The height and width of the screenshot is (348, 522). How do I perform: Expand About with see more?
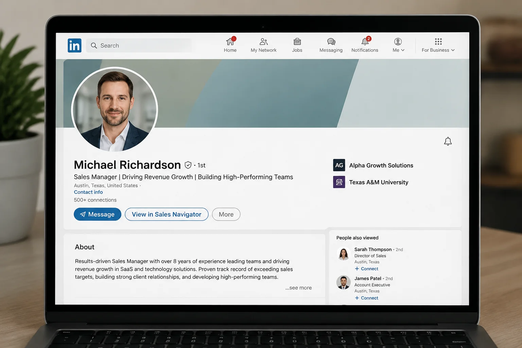(298, 288)
